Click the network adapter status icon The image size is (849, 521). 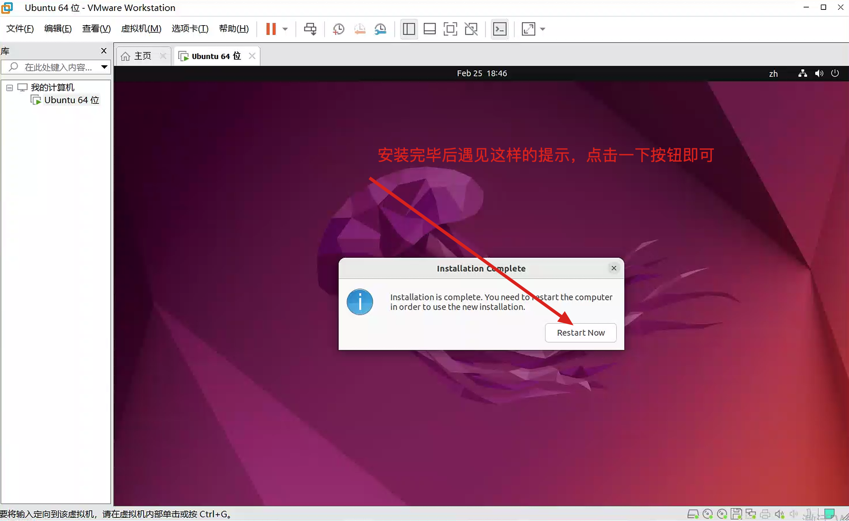click(x=750, y=514)
